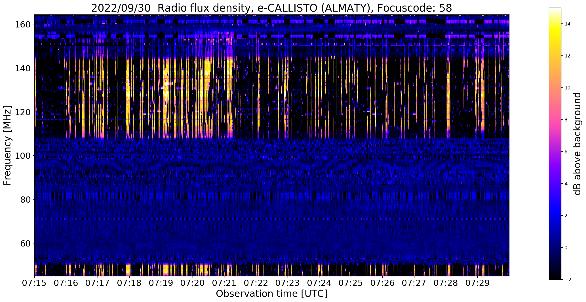Image resolution: width=586 pixels, height=302 pixels.
Task: Click the 07:15 time tick label
Action: 35,283
